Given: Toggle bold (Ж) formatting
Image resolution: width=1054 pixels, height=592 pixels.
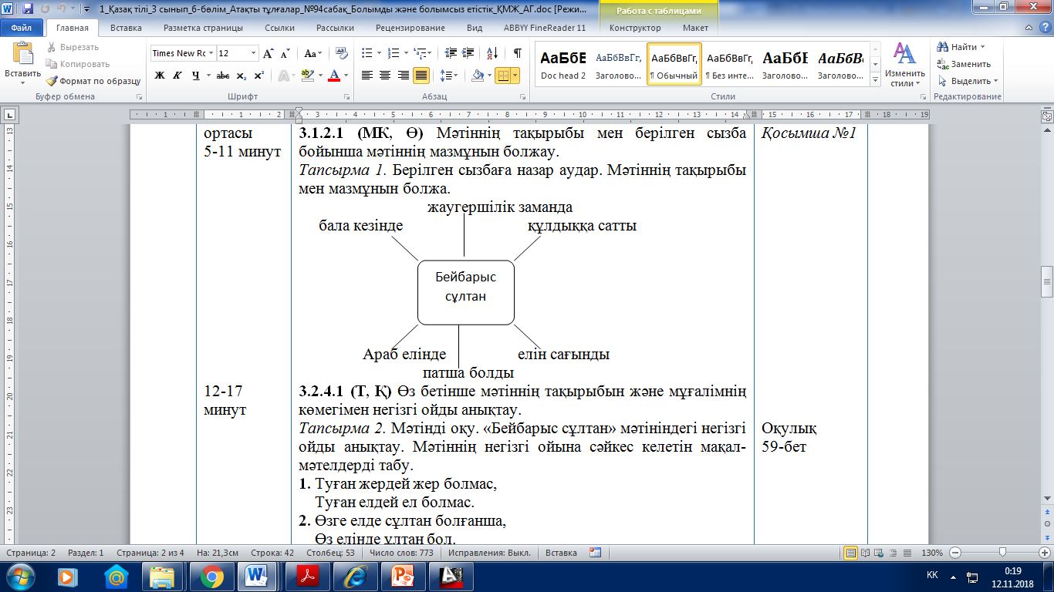Looking at the screenshot, I should coord(160,76).
